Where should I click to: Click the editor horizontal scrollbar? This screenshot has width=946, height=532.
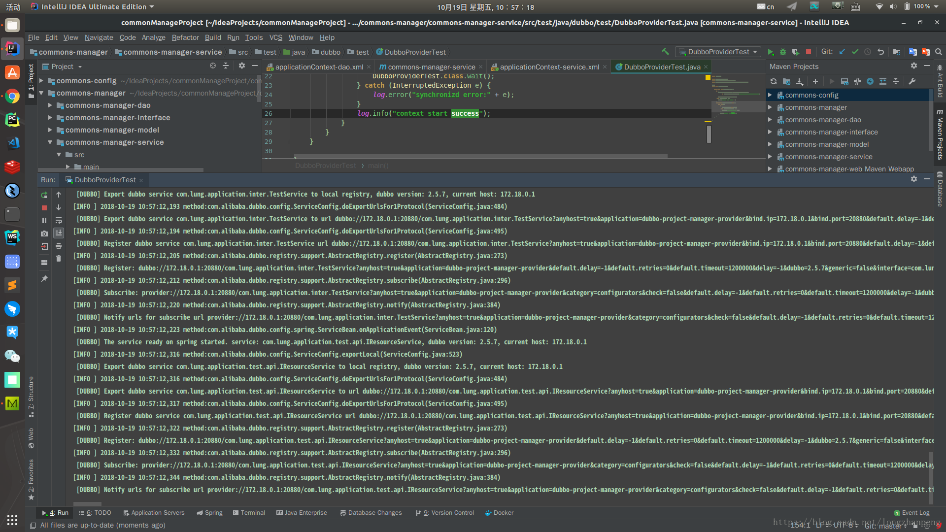pyautogui.click(x=480, y=156)
